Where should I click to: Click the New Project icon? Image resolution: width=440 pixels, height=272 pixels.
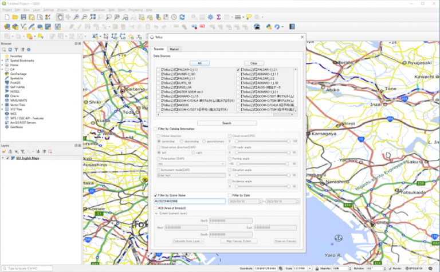point(7,17)
